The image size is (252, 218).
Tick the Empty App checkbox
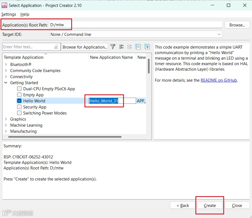pyautogui.click(x=19, y=95)
